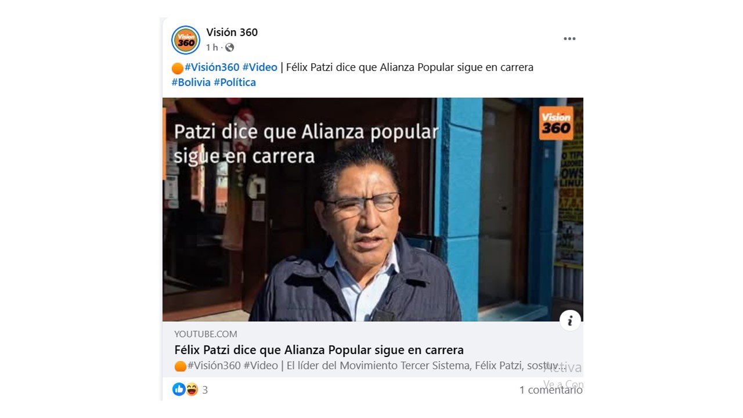
Task: Click the 1 h post timestamp
Action: 212,48
